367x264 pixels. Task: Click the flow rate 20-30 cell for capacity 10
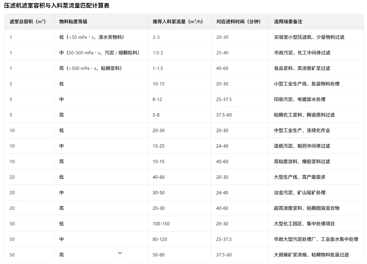pyautogui.click(x=158, y=130)
